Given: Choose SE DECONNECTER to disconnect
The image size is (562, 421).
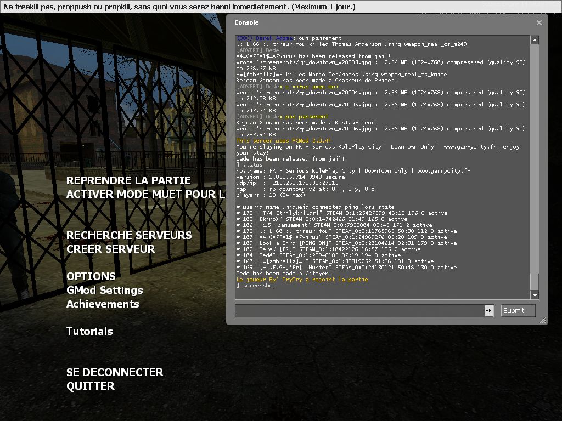Looking at the screenshot, I should tap(115, 372).
